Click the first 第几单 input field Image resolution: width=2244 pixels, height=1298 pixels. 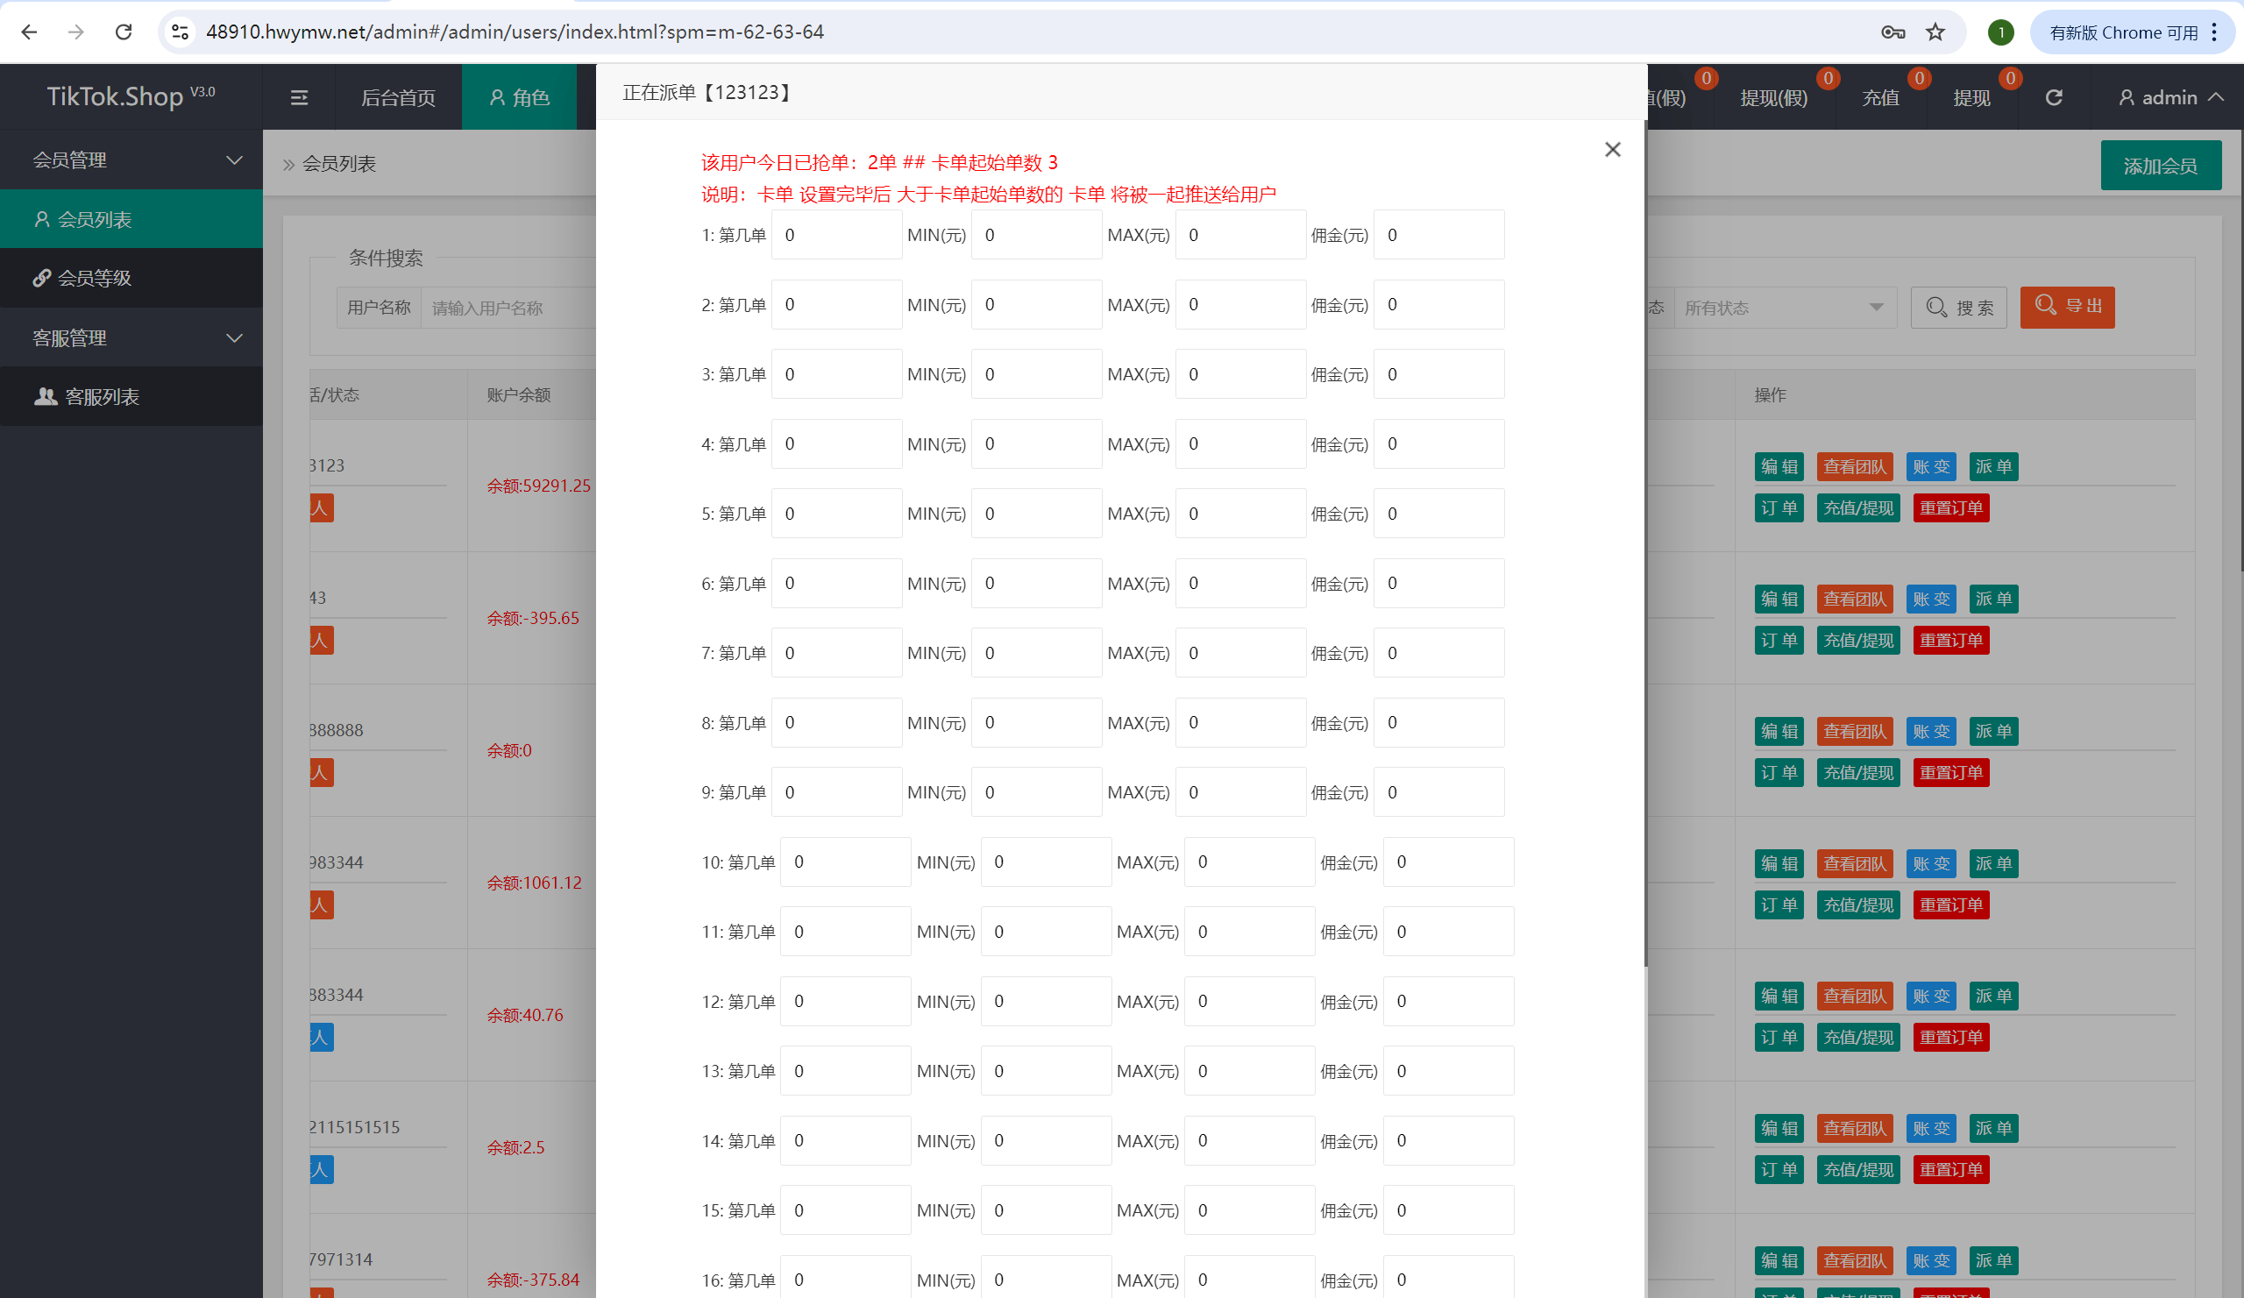836,234
